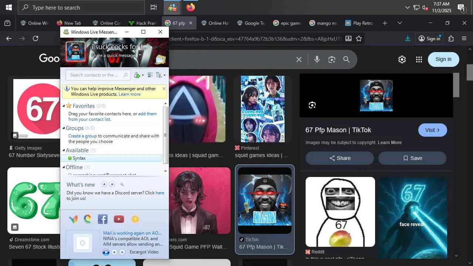This screenshot has width=473, height=266.
Task: Switch to the Google Te browser tab
Action: tap(251, 23)
